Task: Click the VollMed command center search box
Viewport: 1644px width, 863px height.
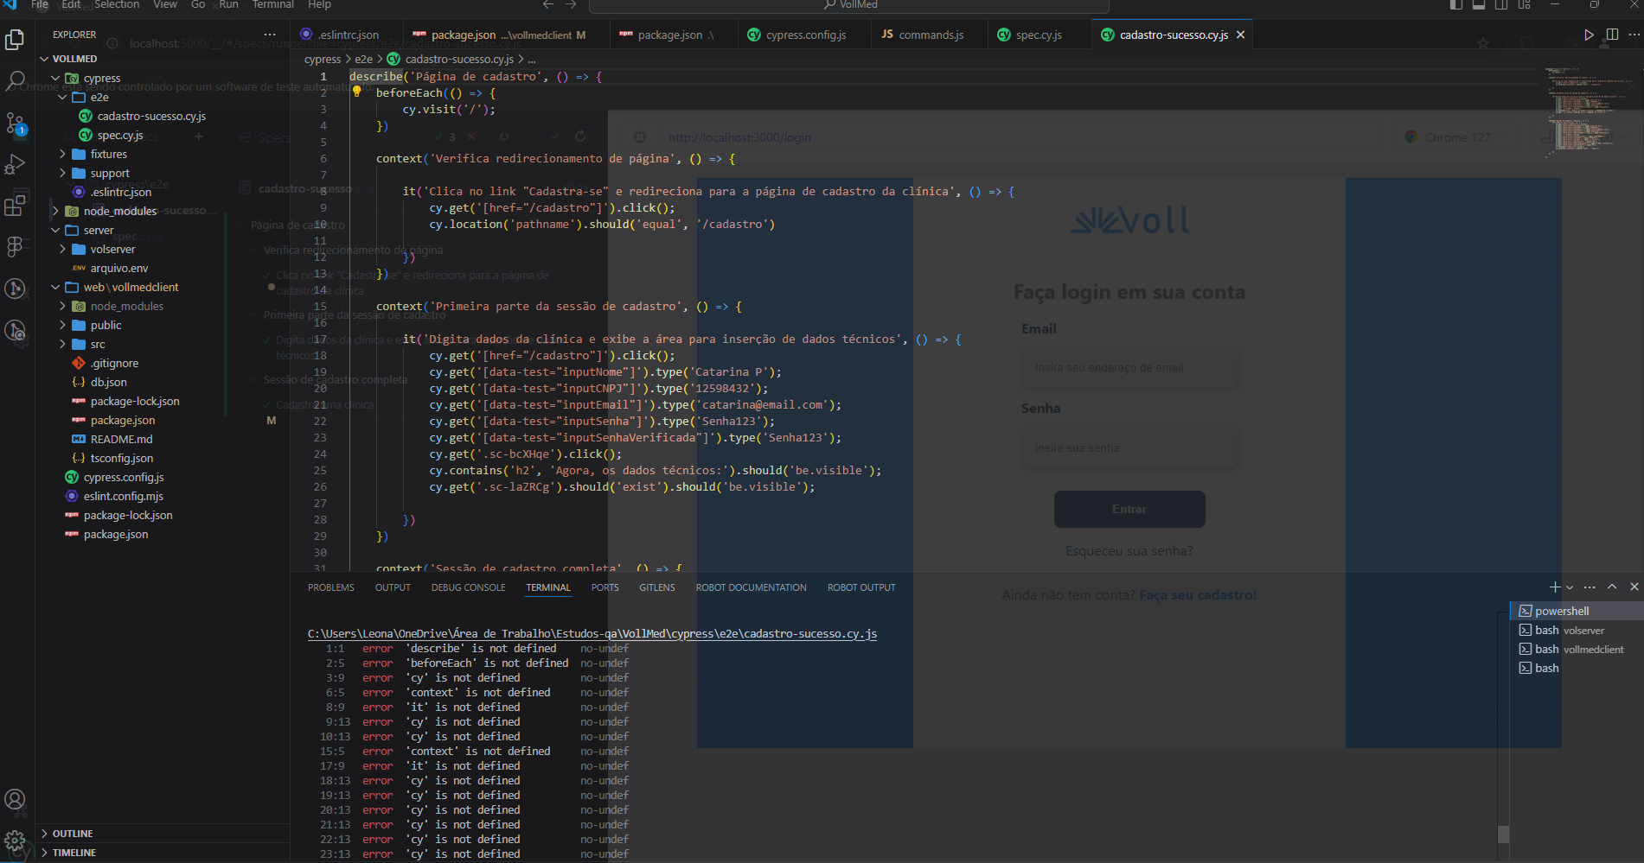Action: point(848,5)
